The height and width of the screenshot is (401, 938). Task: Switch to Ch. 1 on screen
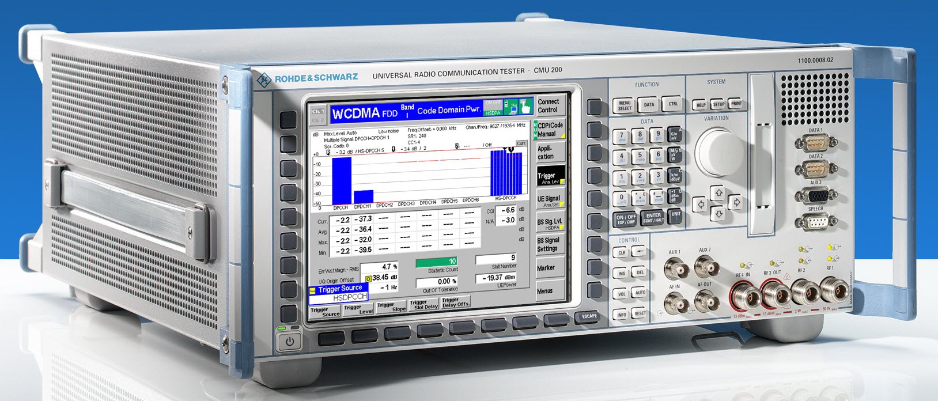click(x=319, y=111)
